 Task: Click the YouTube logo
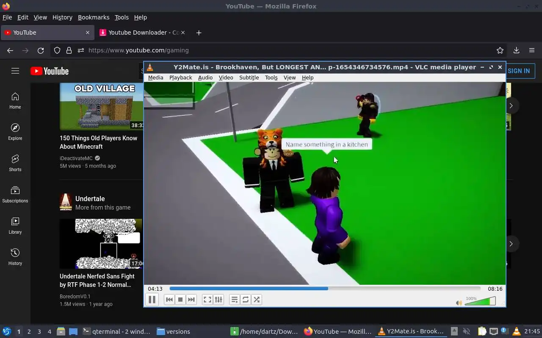point(50,71)
